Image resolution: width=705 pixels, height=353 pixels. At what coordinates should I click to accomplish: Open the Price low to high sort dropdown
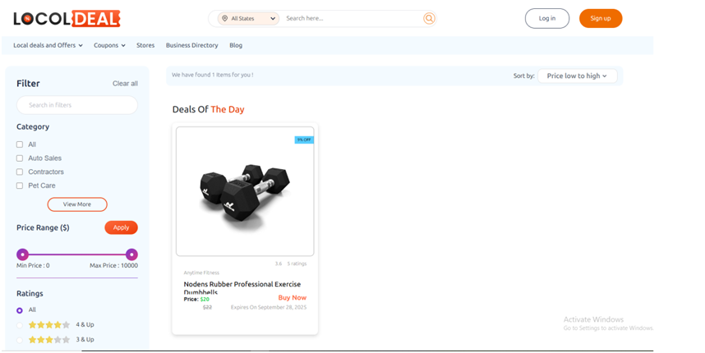577,76
